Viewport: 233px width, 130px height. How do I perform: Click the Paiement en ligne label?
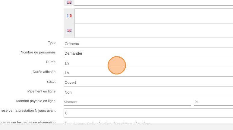[x=42, y=91]
